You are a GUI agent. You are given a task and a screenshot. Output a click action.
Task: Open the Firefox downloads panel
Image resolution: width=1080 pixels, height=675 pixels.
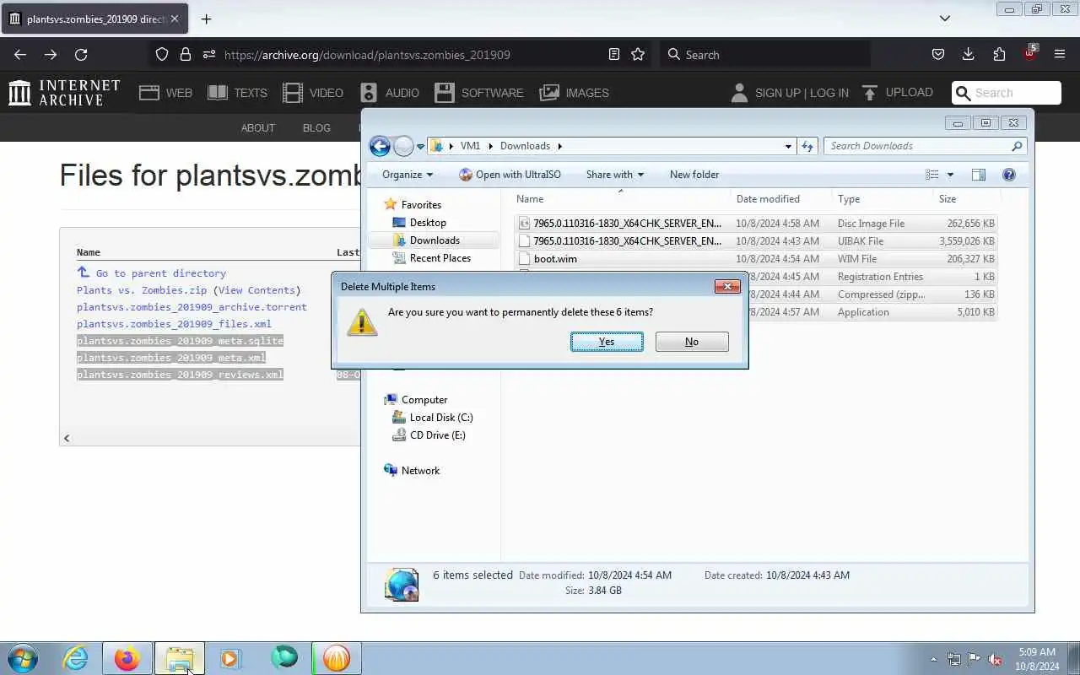pyautogui.click(x=969, y=54)
